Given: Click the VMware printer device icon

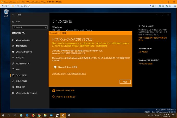Looking at the screenshot, I should click(163, 6).
